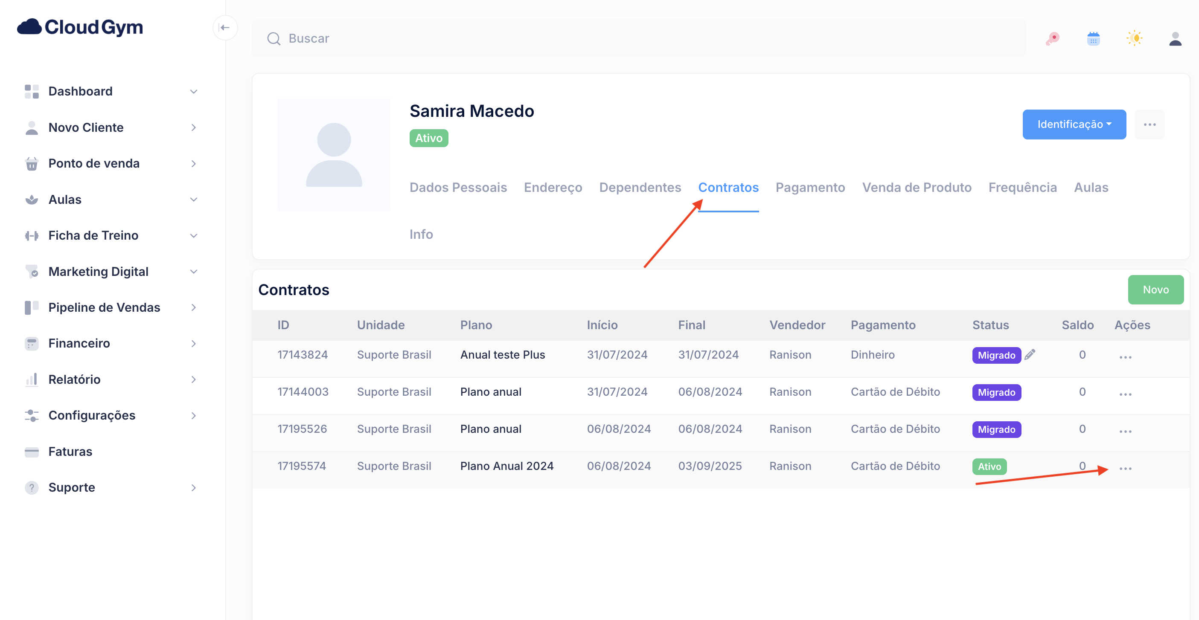Open the user profile icon
The width and height of the screenshot is (1199, 620).
(1175, 39)
